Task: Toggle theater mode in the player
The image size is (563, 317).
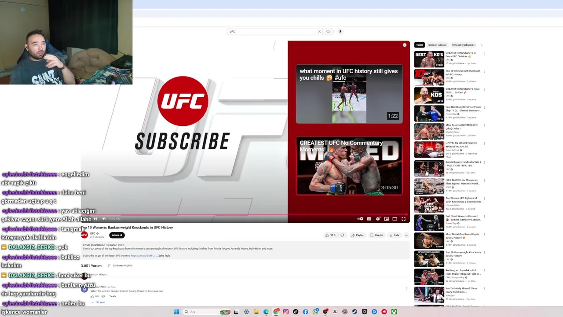Action: (x=395, y=219)
